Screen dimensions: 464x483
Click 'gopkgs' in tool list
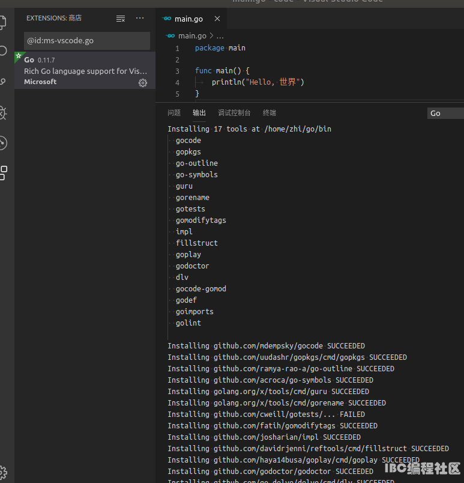[x=188, y=152]
